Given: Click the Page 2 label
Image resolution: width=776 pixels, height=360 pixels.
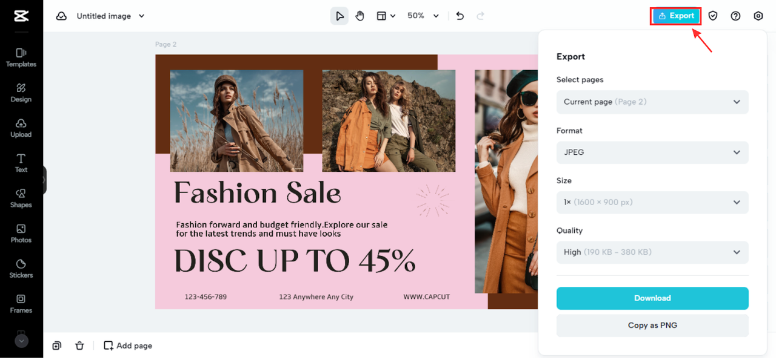Looking at the screenshot, I should (x=166, y=44).
